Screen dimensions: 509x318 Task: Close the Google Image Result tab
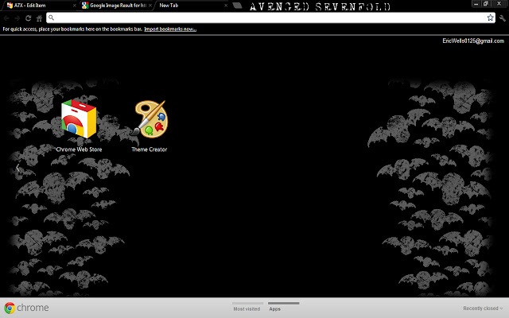150,6
